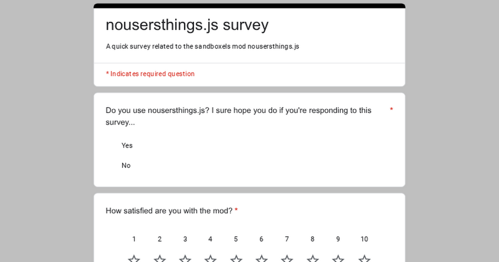
Task: Select the 5-star rating
Action: tap(236, 258)
